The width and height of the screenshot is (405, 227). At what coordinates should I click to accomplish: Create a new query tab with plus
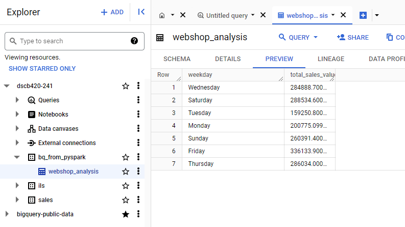[363, 15]
